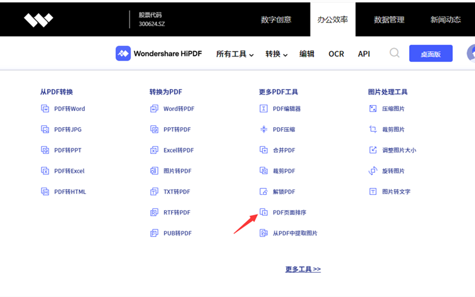
Task: Expand the 所有工具 dropdown
Action: (x=235, y=54)
